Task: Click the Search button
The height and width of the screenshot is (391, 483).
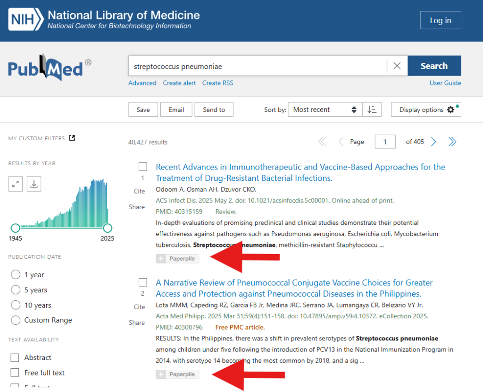Action: point(434,66)
